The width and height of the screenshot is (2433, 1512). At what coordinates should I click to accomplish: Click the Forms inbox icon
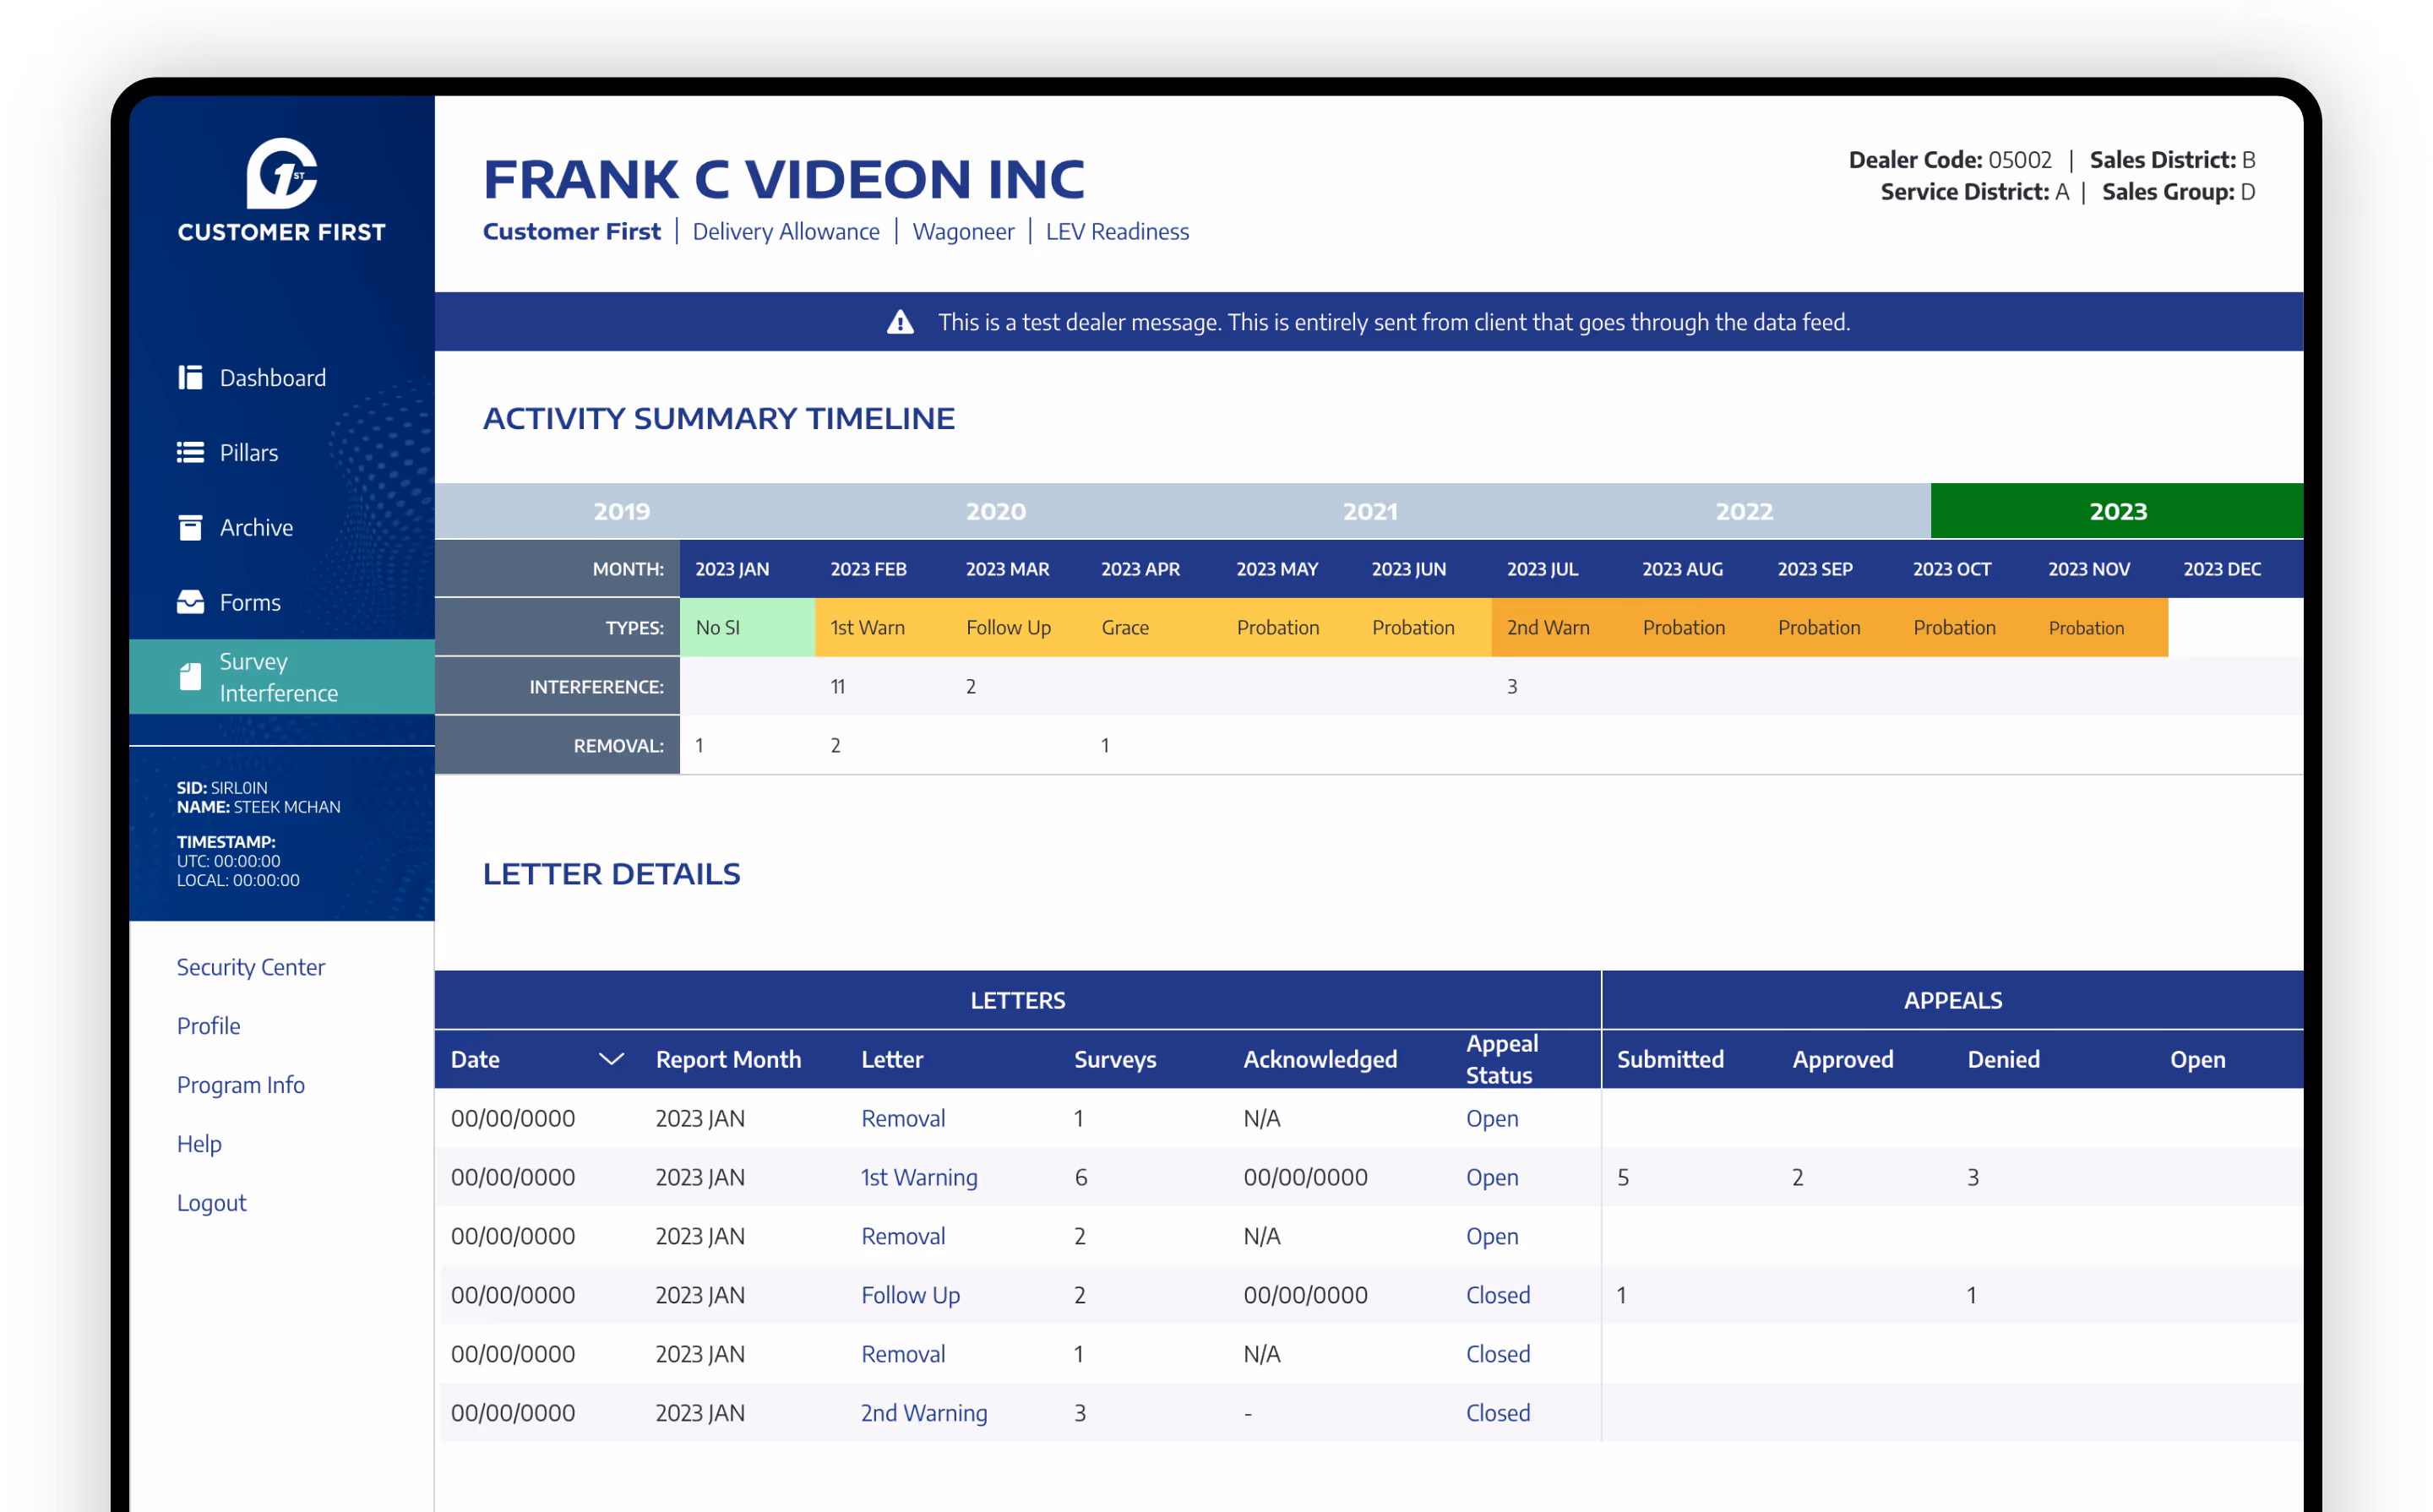click(190, 602)
